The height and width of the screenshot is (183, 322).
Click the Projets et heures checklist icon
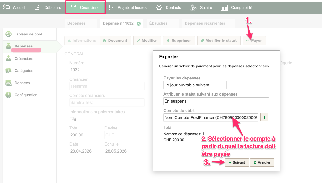pos(111,8)
